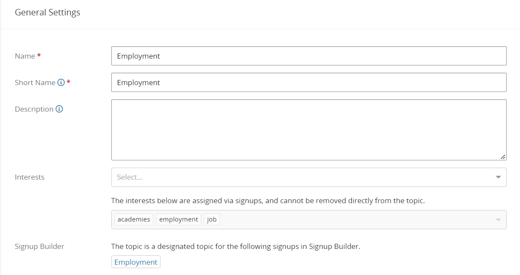Click the "Signup Builder" label
The width and height of the screenshot is (520, 275).
tap(39, 246)
